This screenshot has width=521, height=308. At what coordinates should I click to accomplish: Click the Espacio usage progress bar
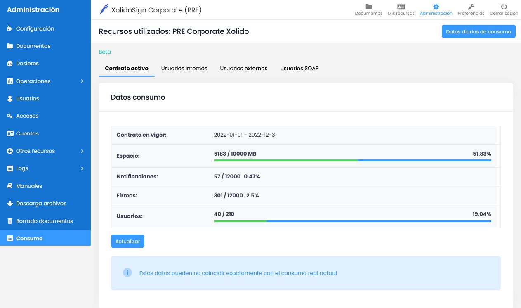(352, 160)
